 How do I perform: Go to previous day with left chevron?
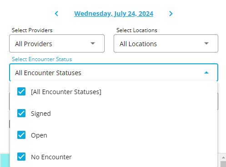(x=56, y=14)
